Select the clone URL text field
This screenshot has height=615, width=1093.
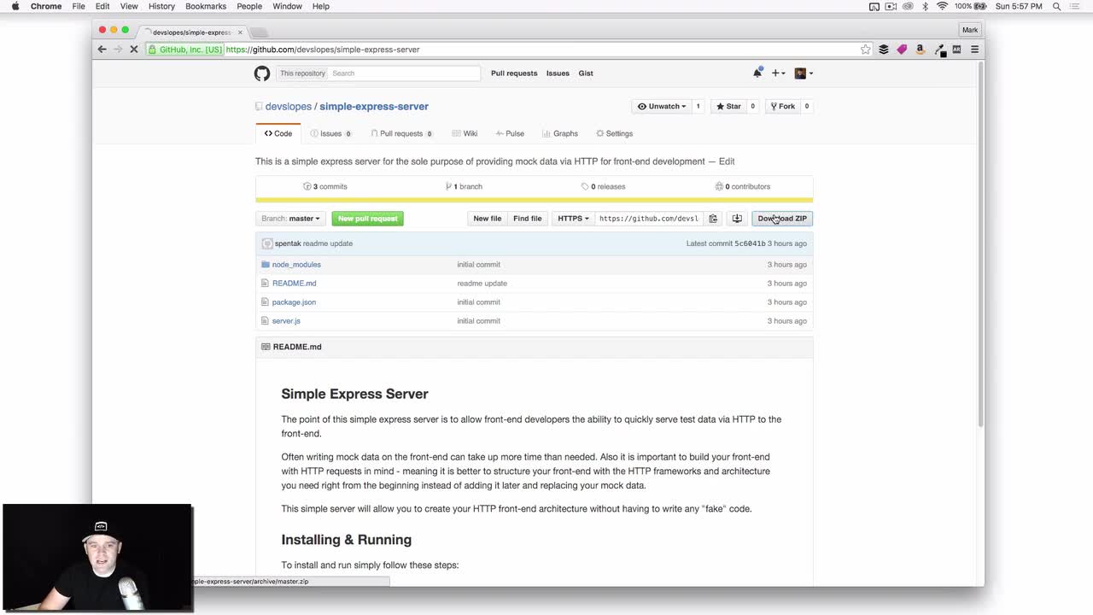point(649,219)
